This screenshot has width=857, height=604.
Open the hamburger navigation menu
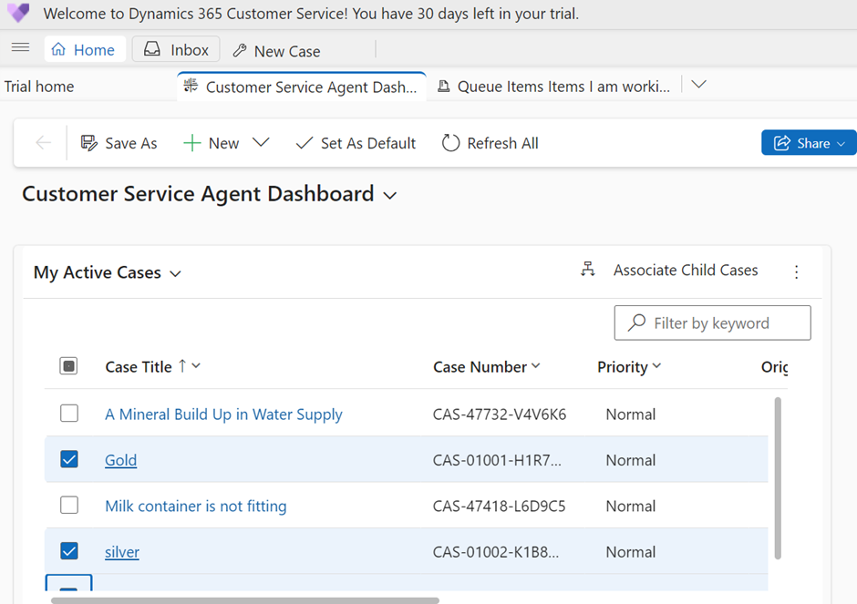20,48
